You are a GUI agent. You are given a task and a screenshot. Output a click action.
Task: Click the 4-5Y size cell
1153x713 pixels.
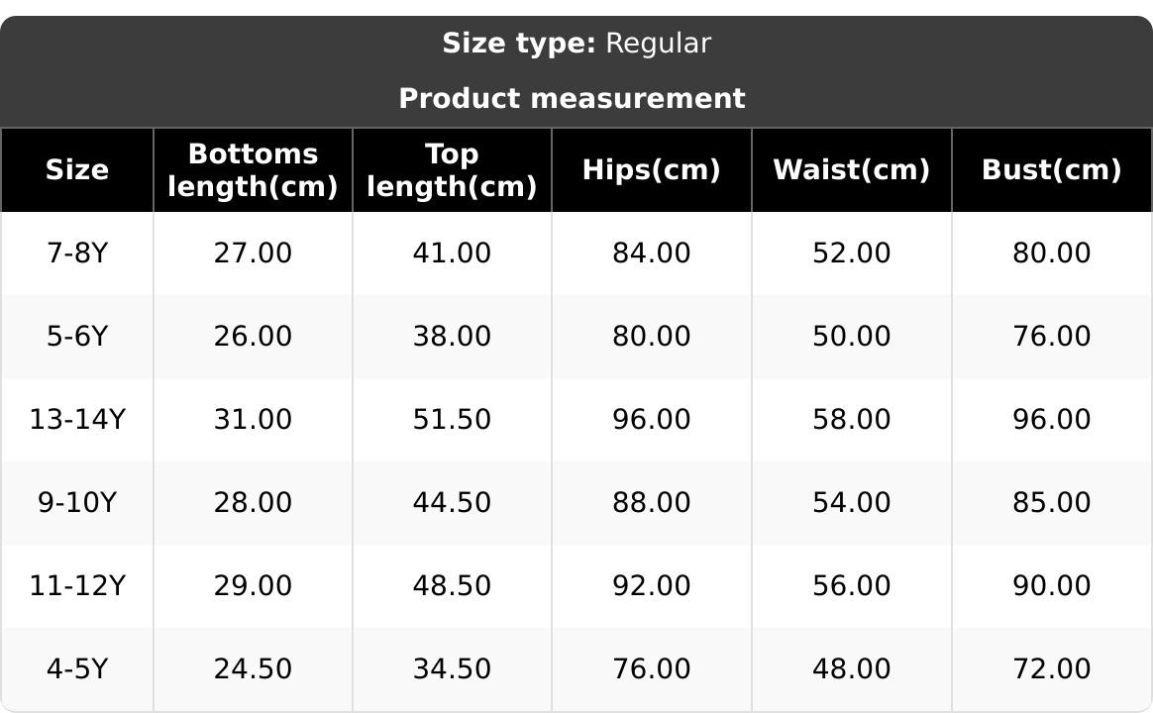(77, 669)
